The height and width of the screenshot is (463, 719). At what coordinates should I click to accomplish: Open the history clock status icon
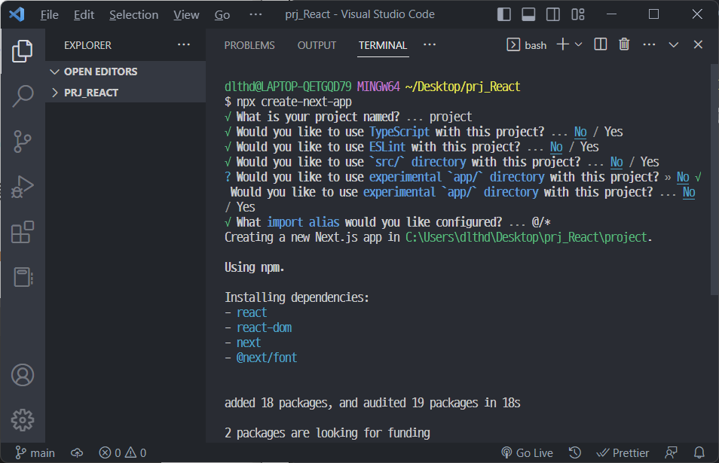click(575, 453)
